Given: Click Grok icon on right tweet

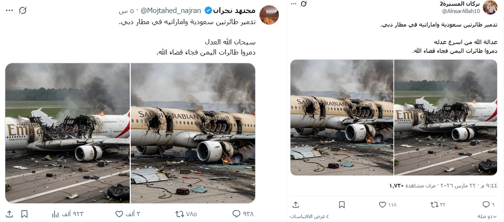Looking at the screenshot, I should click(x=304, y=3).
